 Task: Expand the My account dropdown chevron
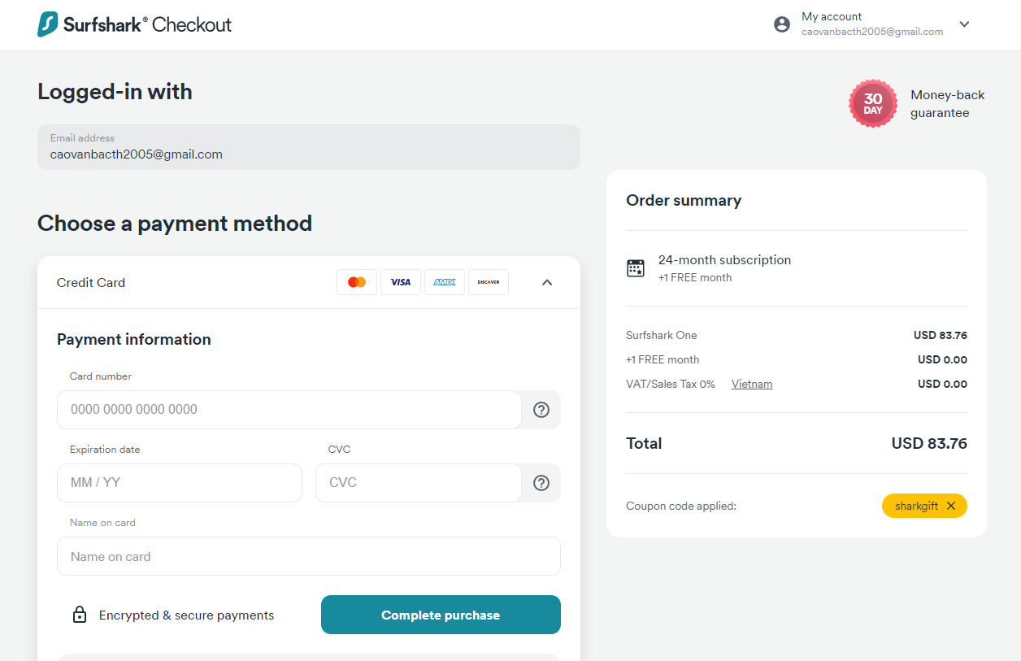(x=965, y=24)
